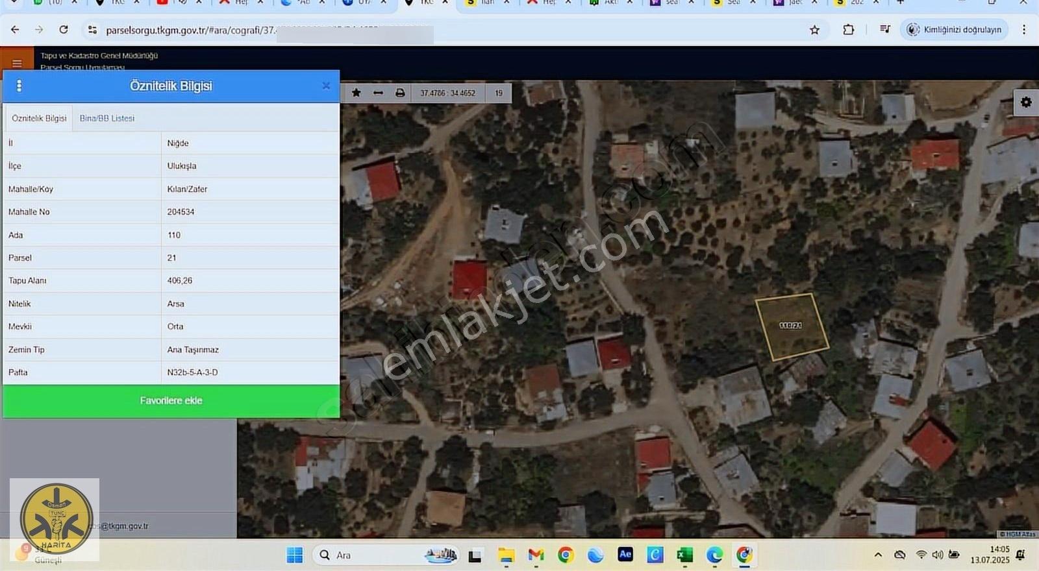The image size is (1039, 571).
Task: Open the orange hamburger menu
Action: click(x=17, y=63)
